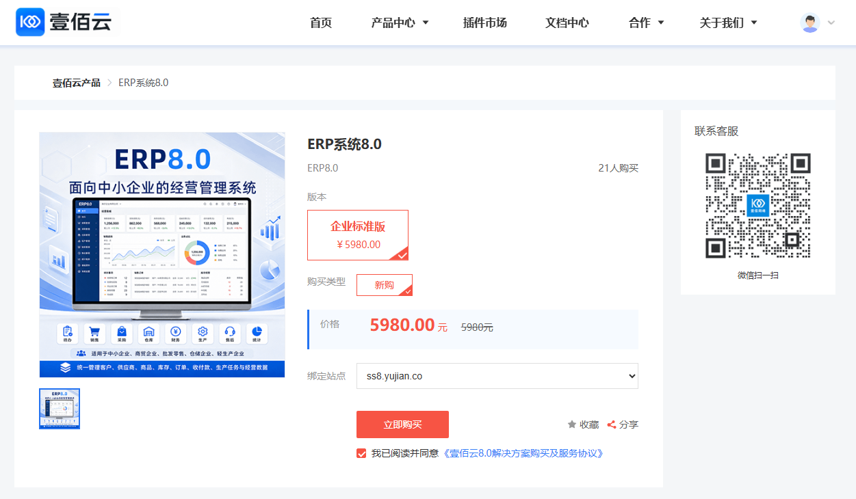Click the ERP系统8.0 product title
The image size is (856, 499).
[344, 144]
